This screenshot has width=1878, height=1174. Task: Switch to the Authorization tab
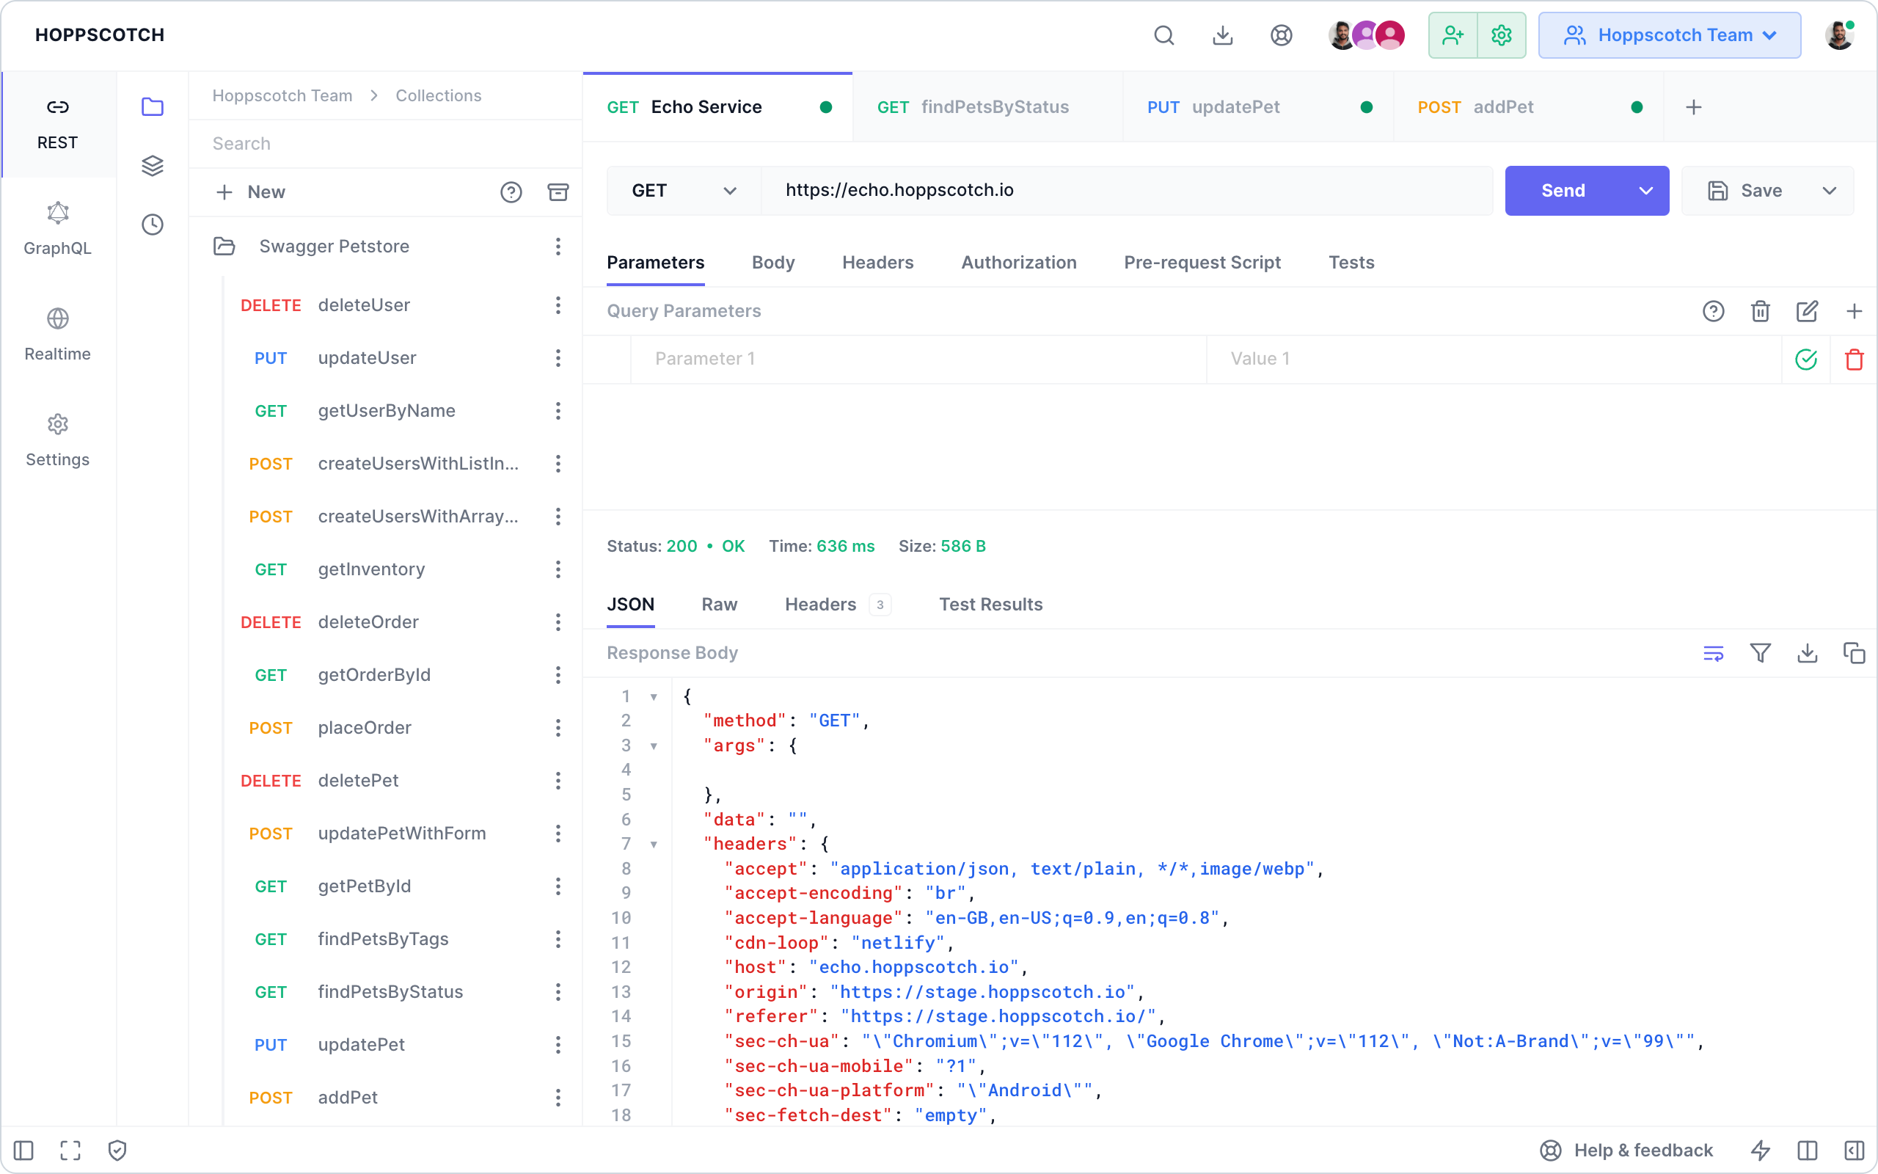coord(1018,263)
